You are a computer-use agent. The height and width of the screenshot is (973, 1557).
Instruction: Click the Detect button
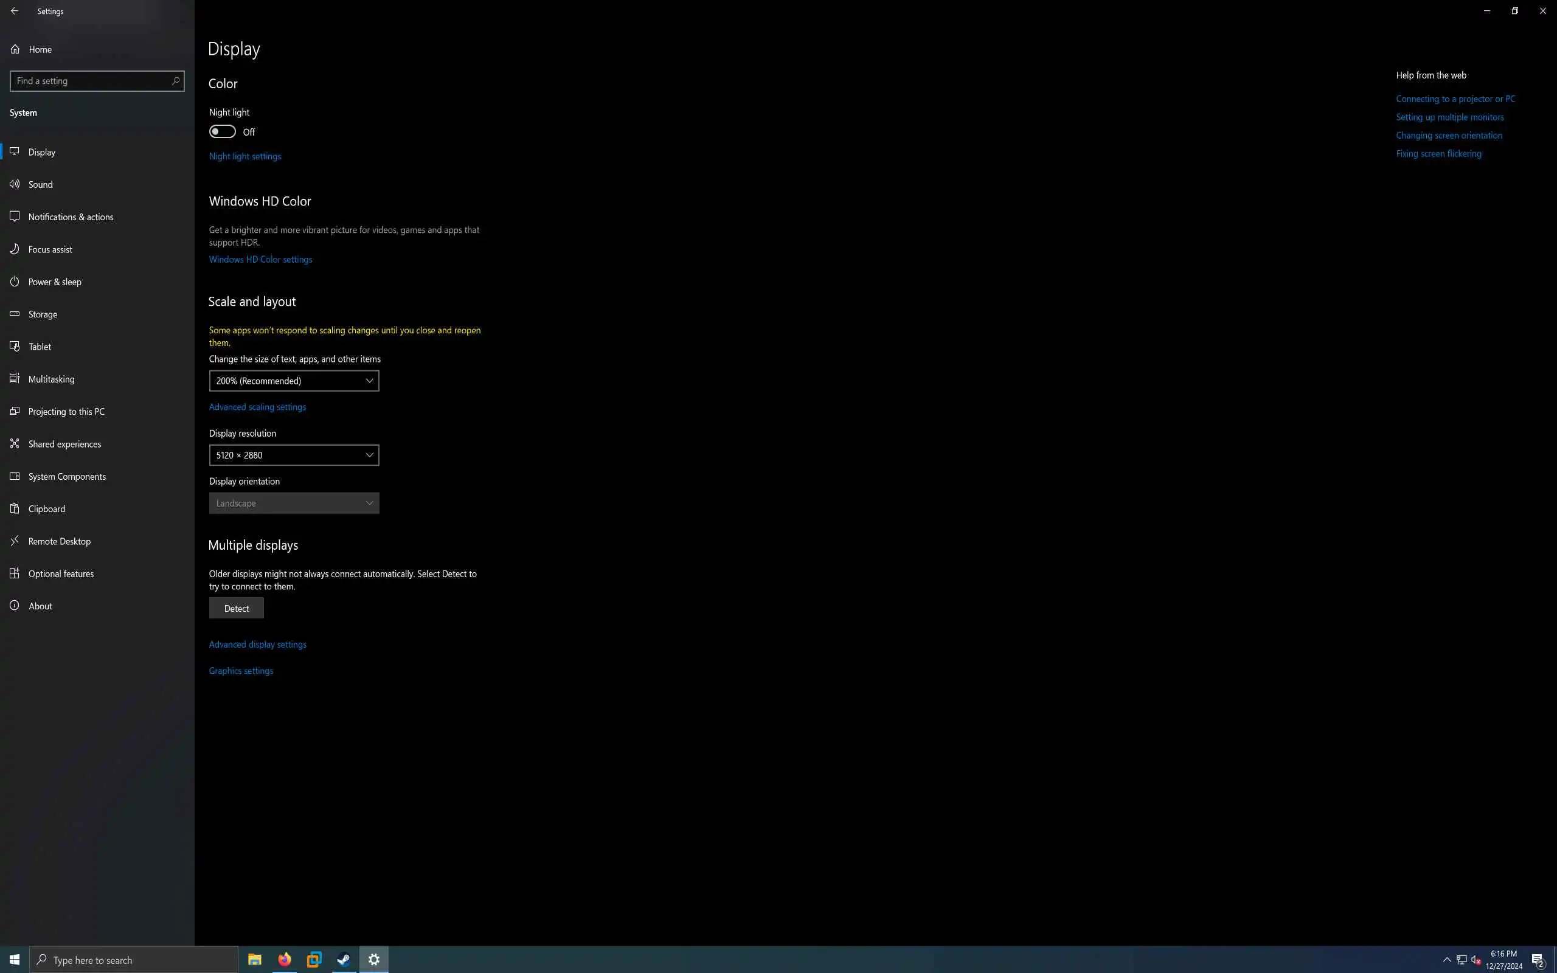coord(236,608)
